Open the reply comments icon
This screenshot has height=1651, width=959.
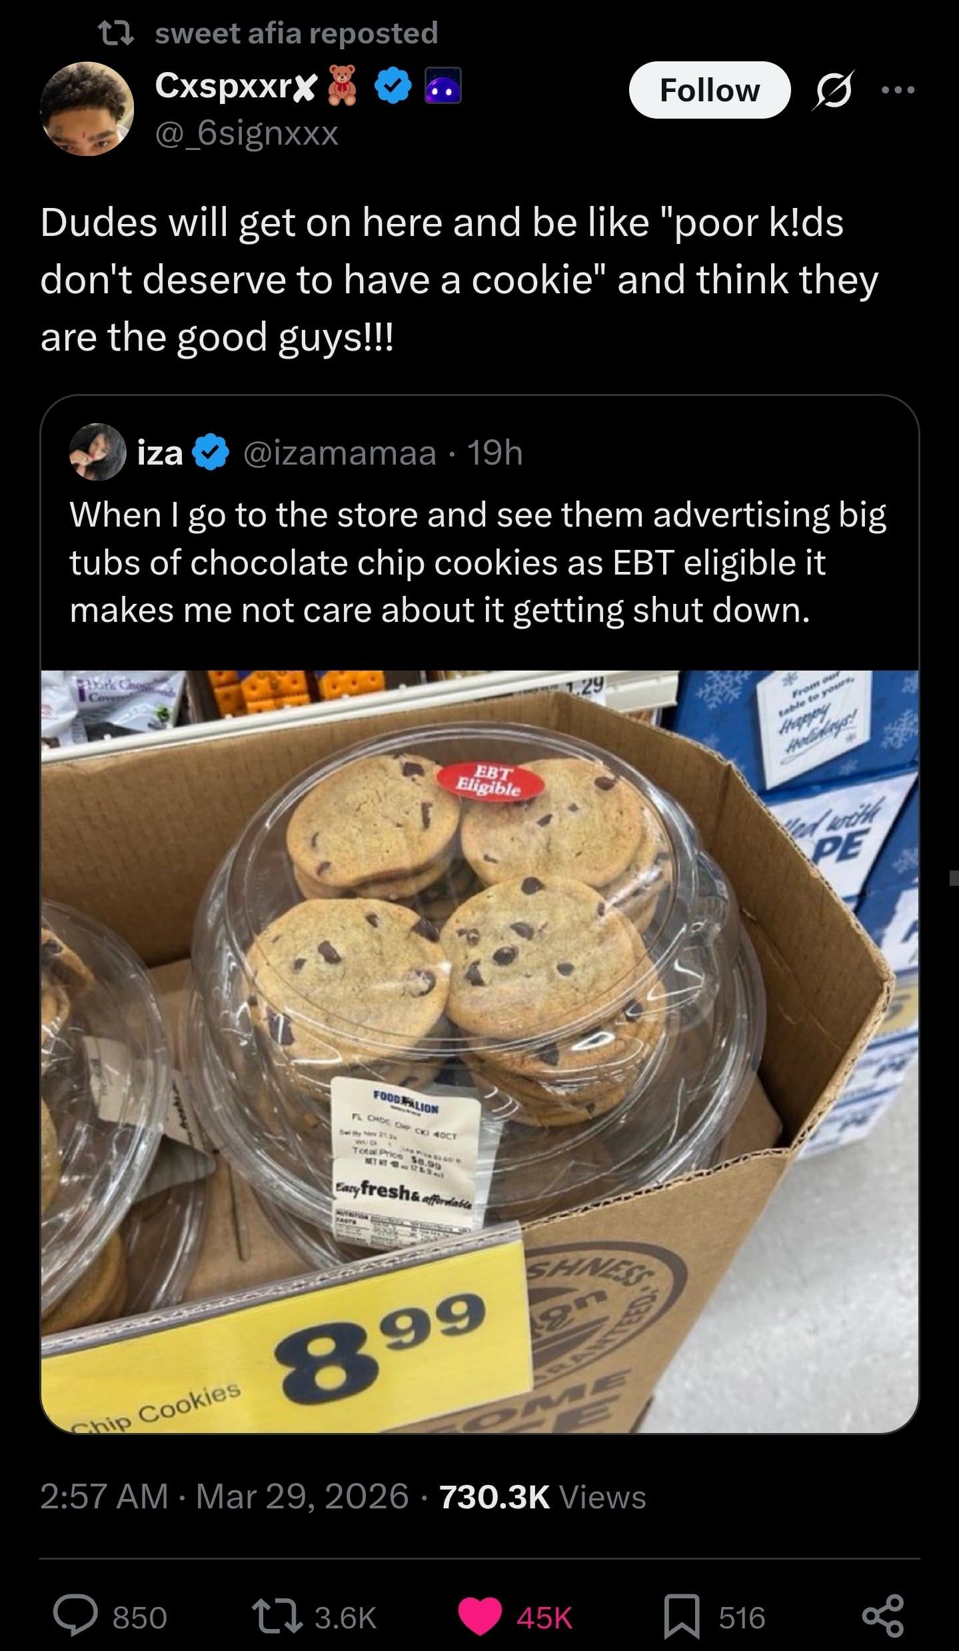[75, 1616]
